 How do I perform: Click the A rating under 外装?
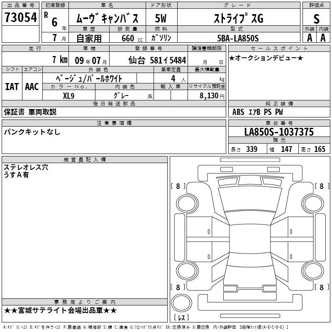tap(310, 38)
